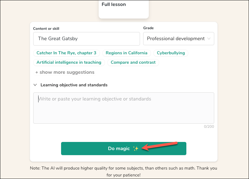Screen dimensions: 249x179
Task: Select the Professional development grade box
Action: (175, 39)
